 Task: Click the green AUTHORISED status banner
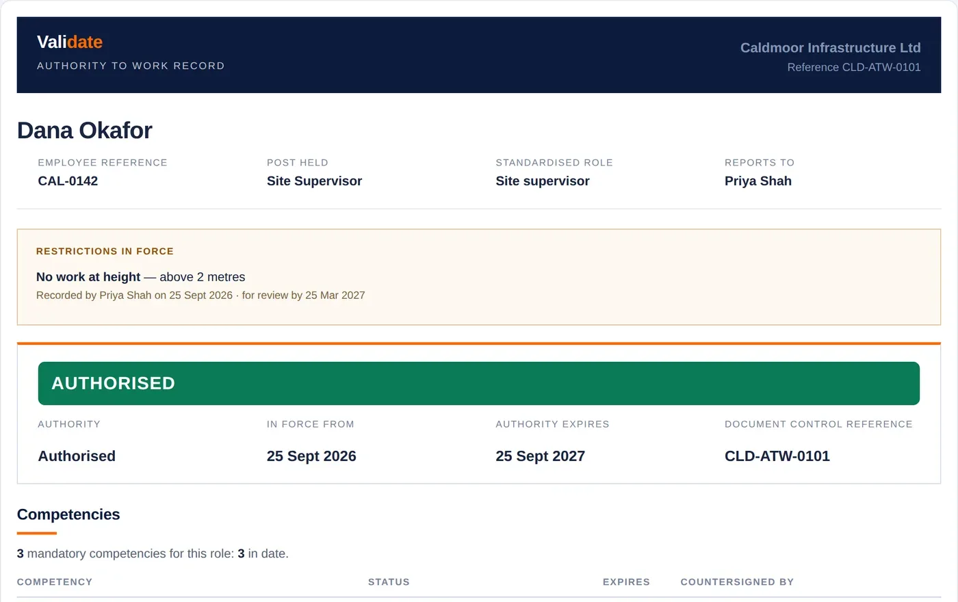point(479,383)
